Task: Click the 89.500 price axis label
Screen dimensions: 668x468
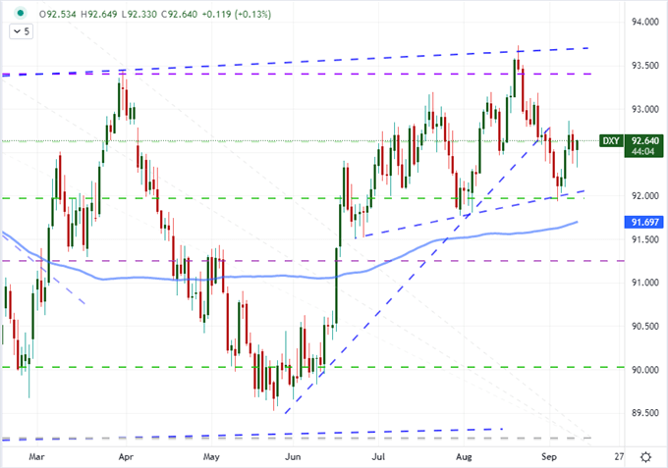Action: tap(645, 413)
